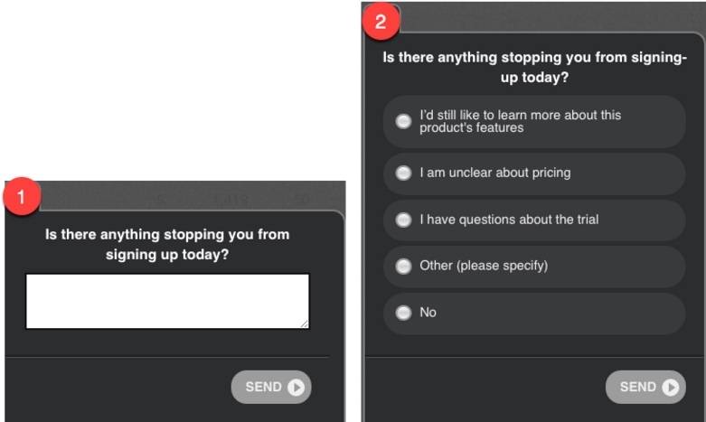Select the "I am unclear about pricing" radio button
Viewport: 706px width, 422px height.
(403, 173)
